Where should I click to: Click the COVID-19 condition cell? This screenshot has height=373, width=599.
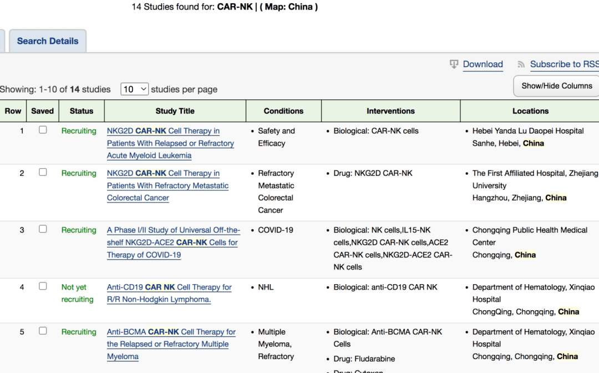click(276, 230)
